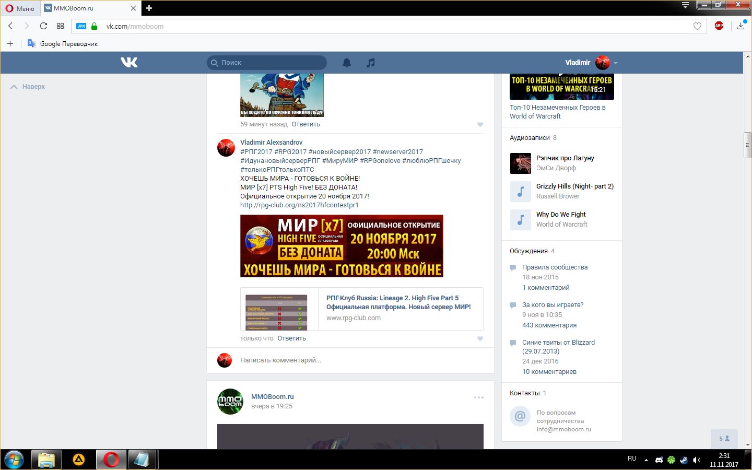Reload the current page
The width and height of the screenshot is (752, 470).
pos(43,26)
